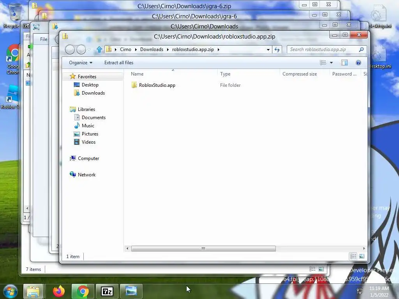Select Computer in navigation pane
Image resolution: width=399 pixels, height=299 pixels.
(x=88, y=158)
